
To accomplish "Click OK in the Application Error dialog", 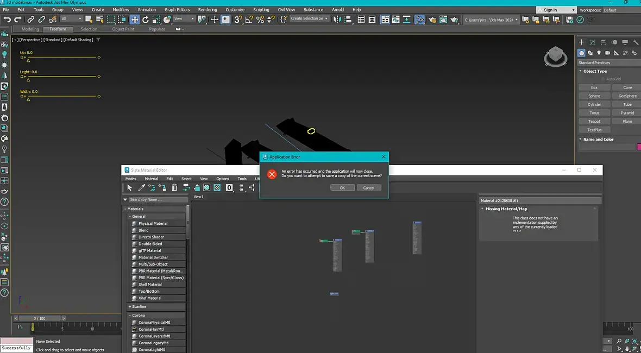I will click(x=342, y=187).
